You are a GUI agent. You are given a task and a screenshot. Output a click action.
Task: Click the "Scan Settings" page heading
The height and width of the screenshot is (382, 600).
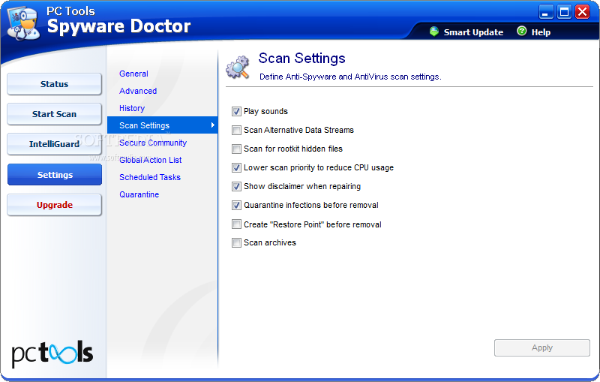click(301, 59)
